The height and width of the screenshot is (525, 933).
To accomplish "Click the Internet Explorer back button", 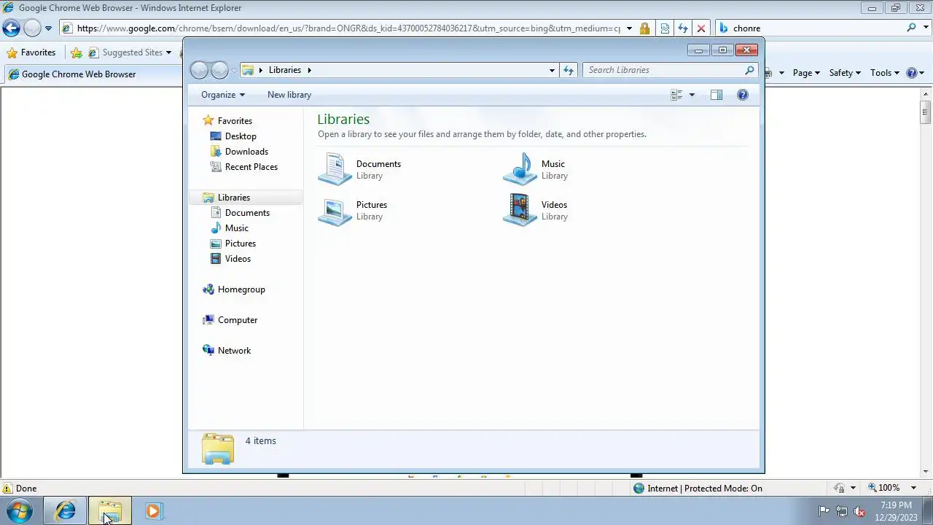I will point(11,28).
